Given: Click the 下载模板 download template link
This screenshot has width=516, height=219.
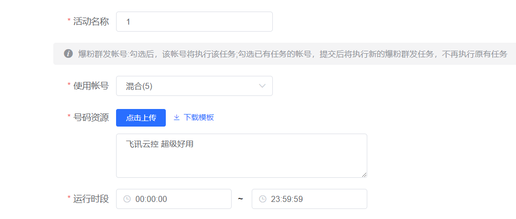Looking at the screenshot, I should pos(199,118).
